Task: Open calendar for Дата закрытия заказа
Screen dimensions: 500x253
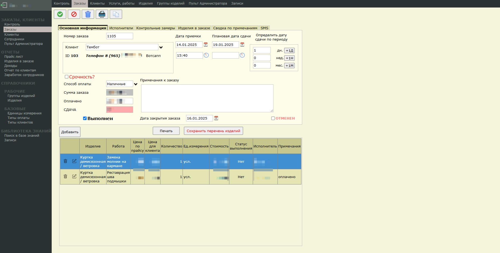Action: pos(216,118)
